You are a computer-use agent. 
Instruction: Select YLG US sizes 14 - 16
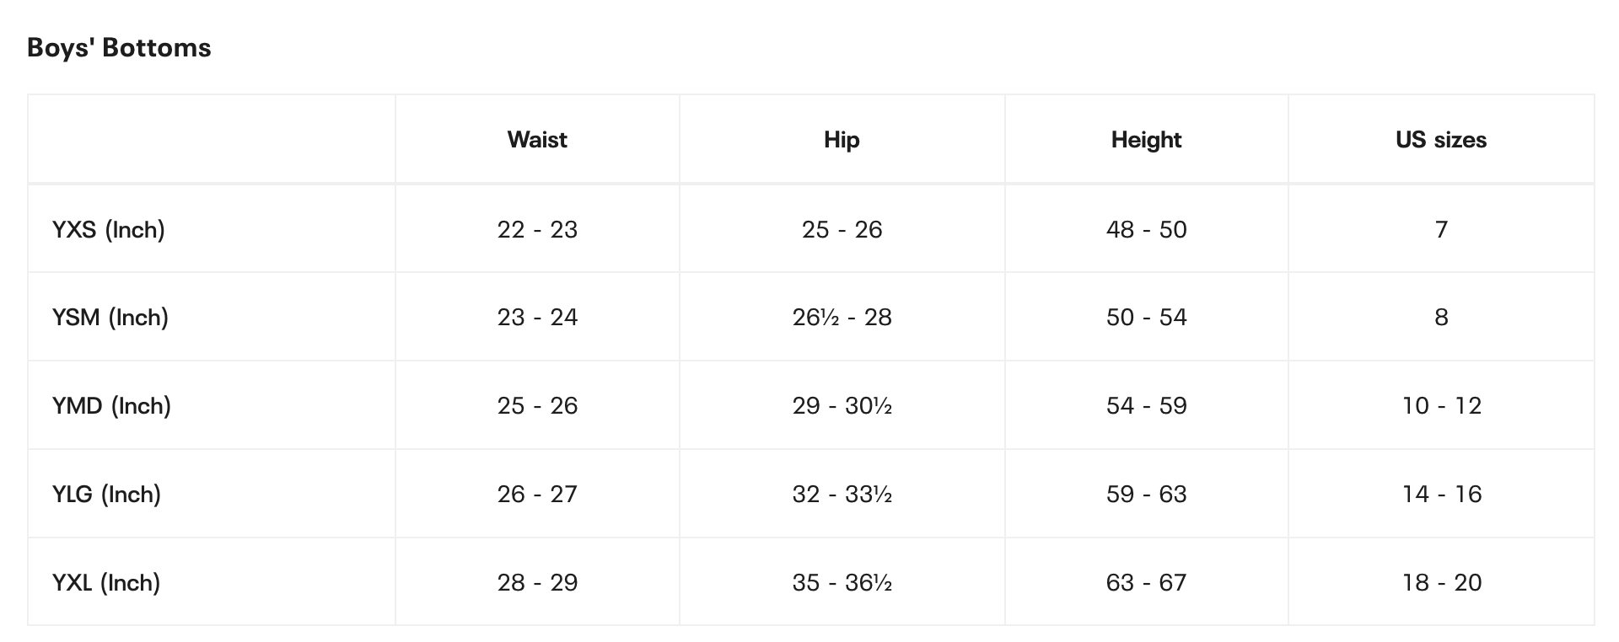1441,495
